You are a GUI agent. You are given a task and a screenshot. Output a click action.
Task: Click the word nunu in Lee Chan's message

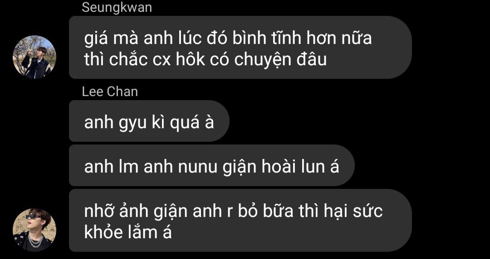click(x=197, y=167)
